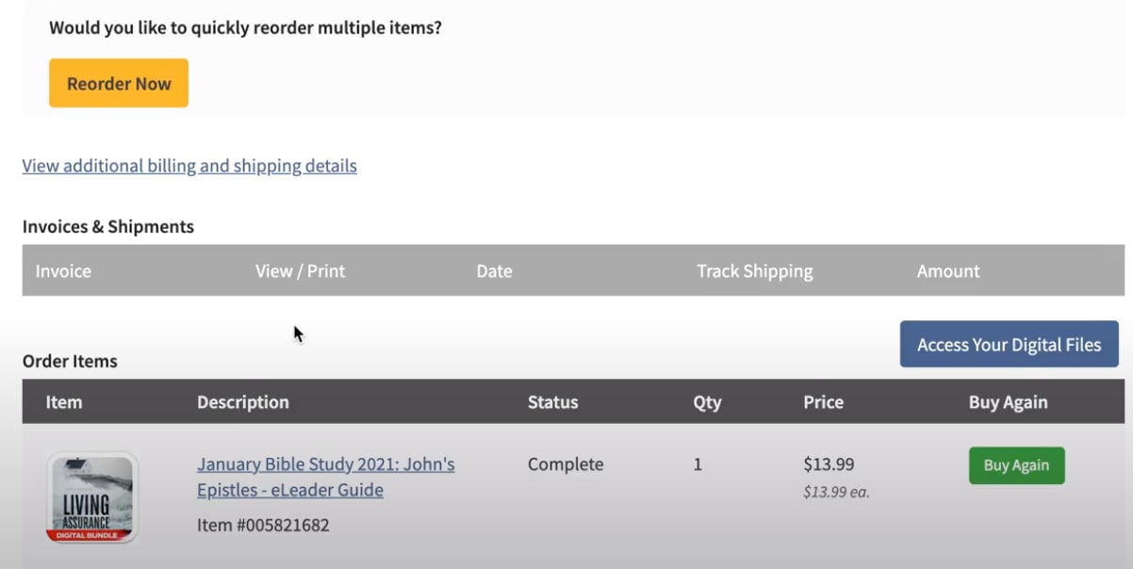1133x569 pixels.
Task: Click the Living Assurance product thumbnail
Action: click(92, 497)
